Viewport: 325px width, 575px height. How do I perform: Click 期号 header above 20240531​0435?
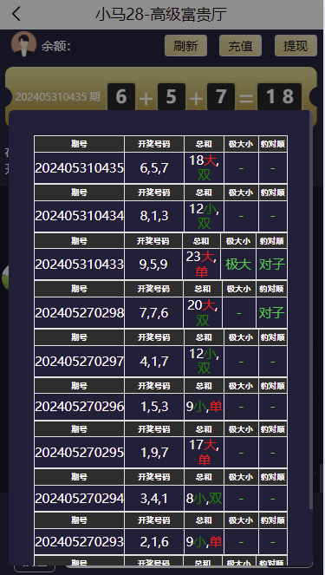pyautogui.click(x=80, y=144)
